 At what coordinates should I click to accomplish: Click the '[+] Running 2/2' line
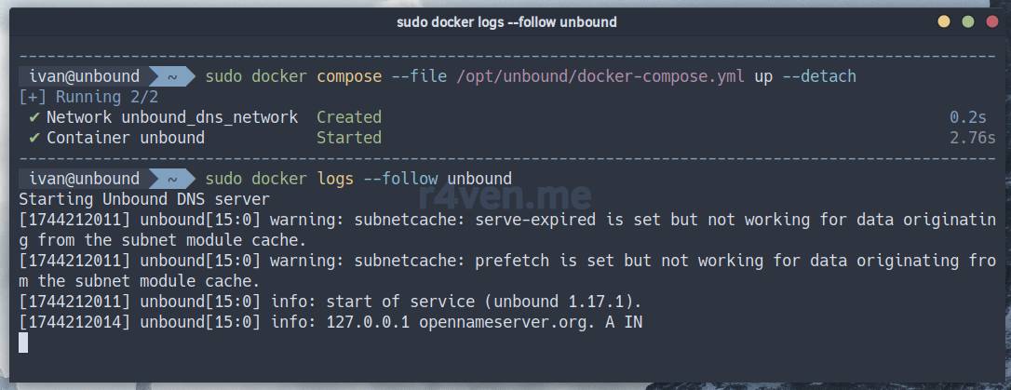coord(88,97)
